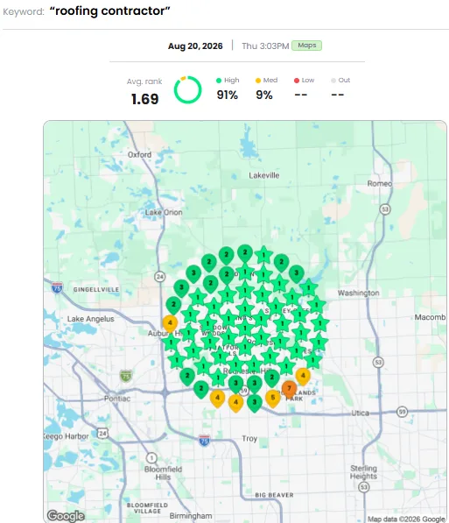Click the 9% Med value
The image size is (449, 523).
coord(264,95)
